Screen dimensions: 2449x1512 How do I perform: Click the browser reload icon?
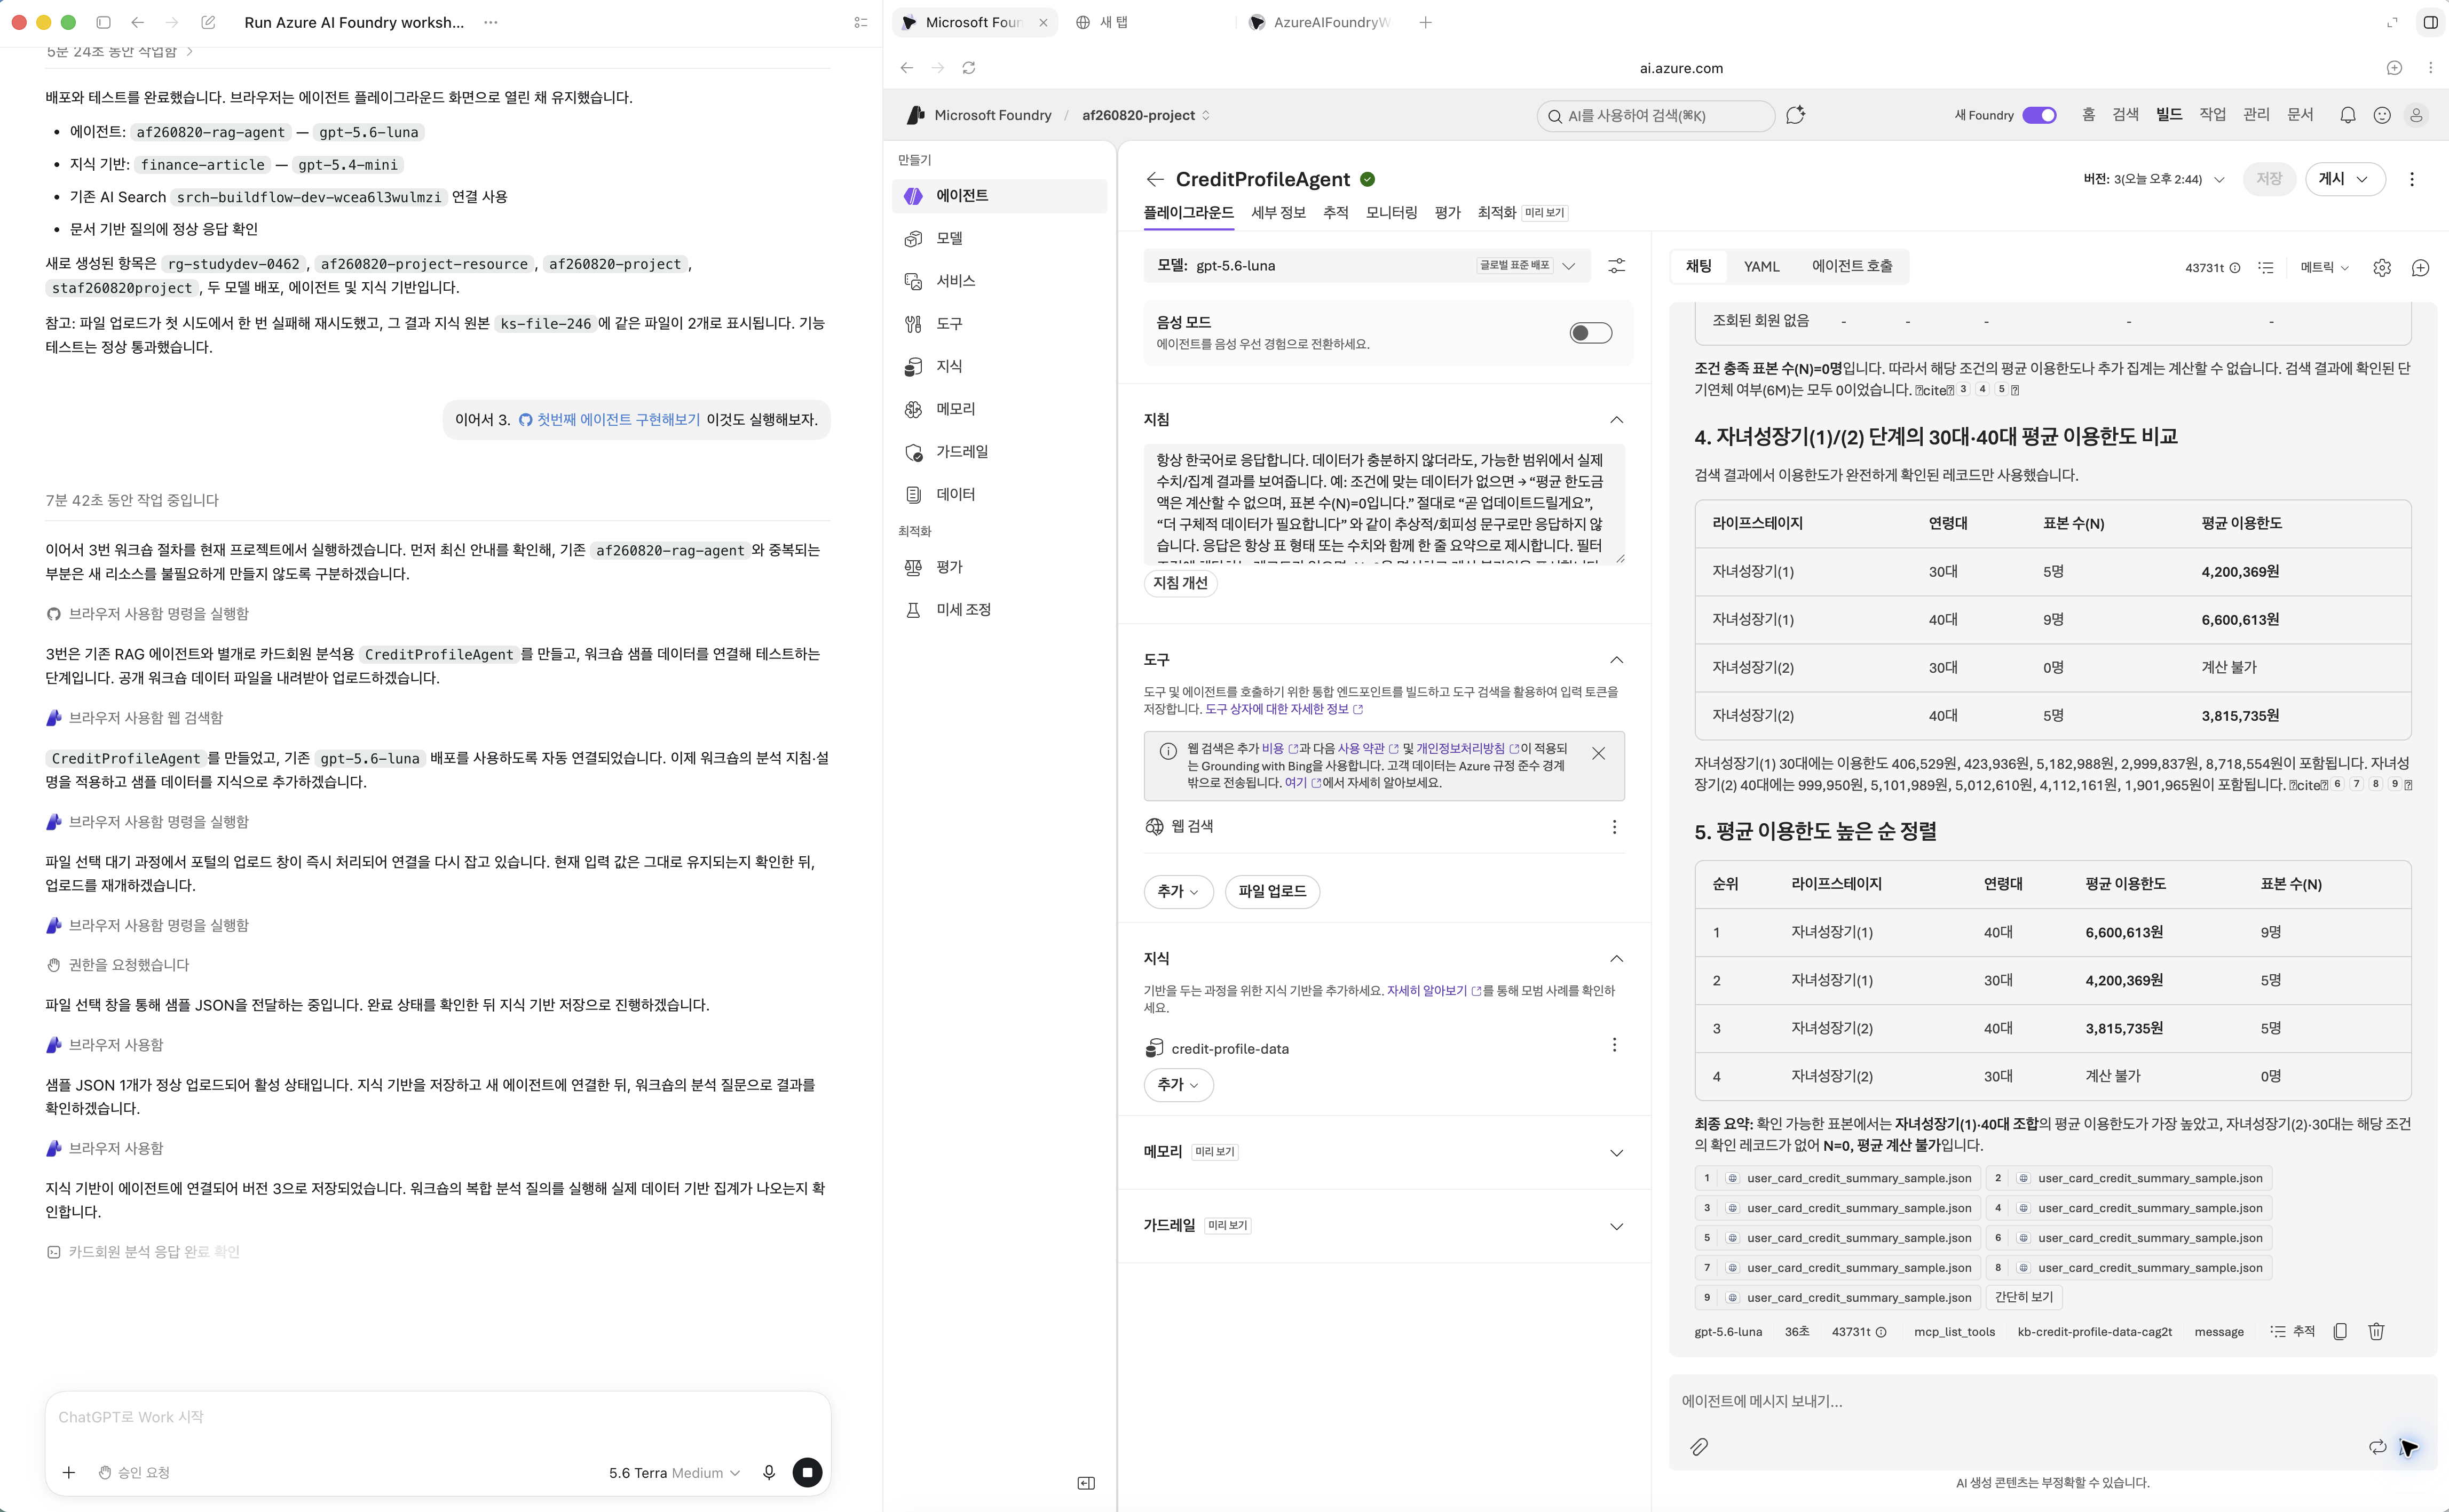point(968,68)
